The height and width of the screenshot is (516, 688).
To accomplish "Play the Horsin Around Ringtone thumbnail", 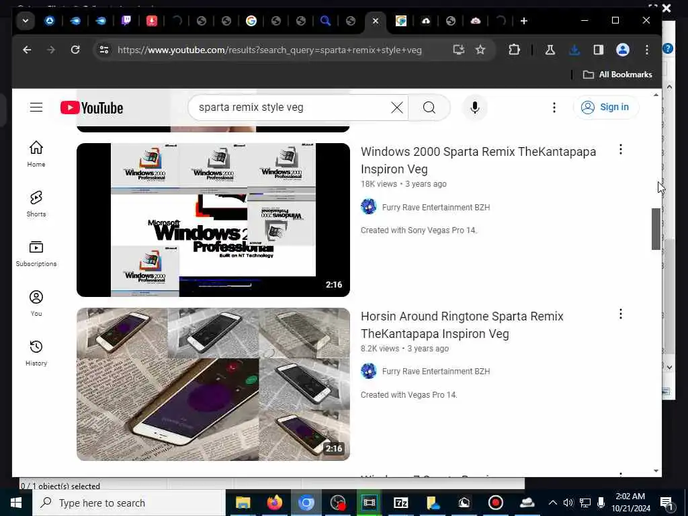I will [x=213, y=384].
